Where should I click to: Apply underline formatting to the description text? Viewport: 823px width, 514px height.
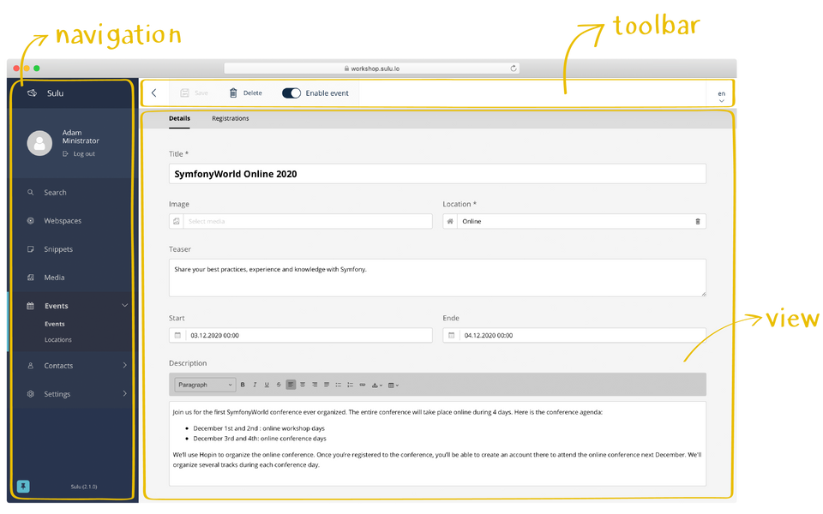tap(266, 384)
